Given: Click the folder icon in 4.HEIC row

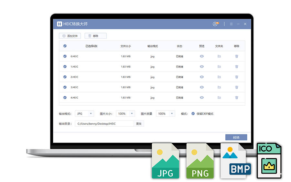Looking at the screenshot, I should (219, 98).
